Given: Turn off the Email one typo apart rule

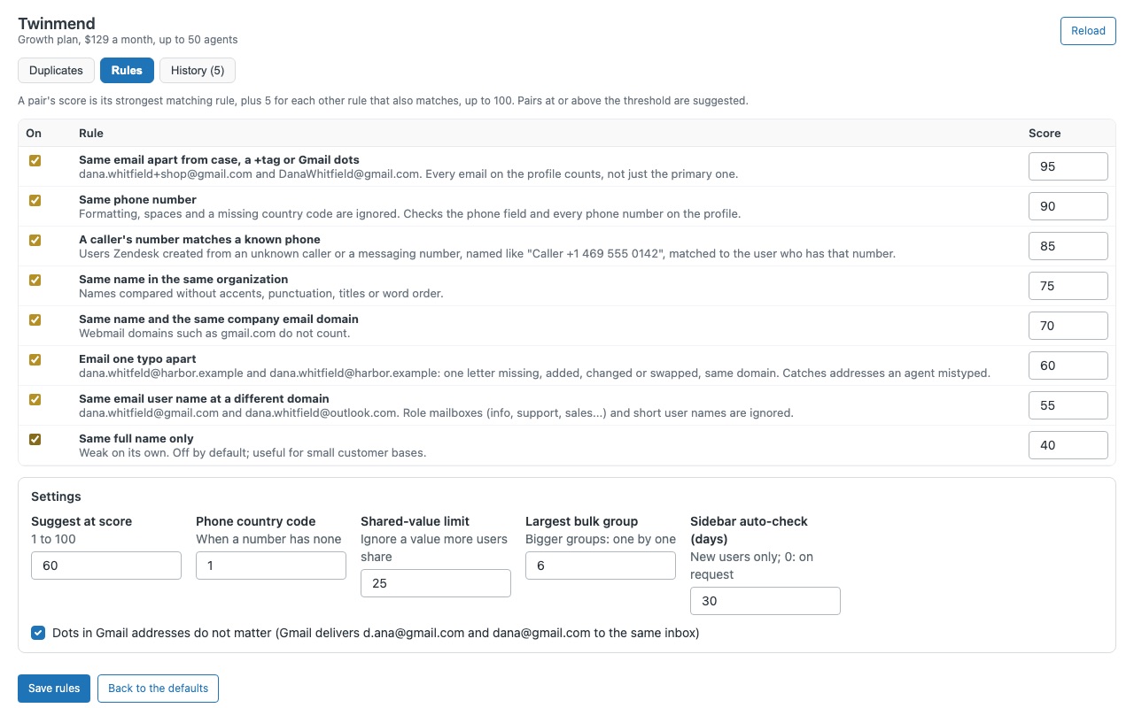Looking at the screenshot, I should [35, 359].
